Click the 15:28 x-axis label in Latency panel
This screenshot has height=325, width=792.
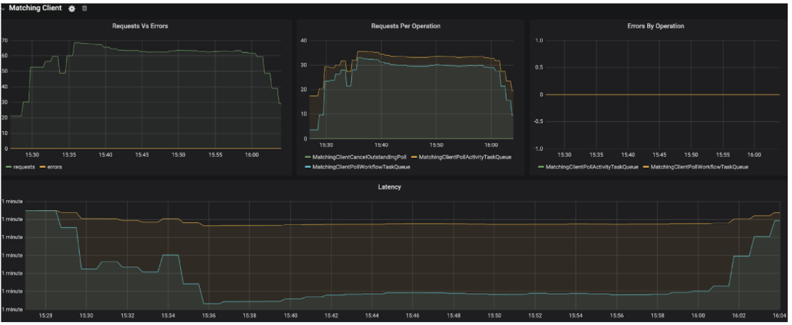pos(46,316)
